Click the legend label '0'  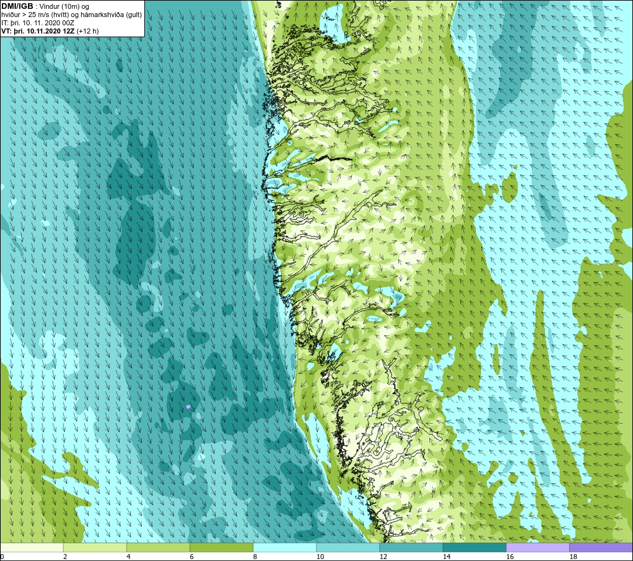[3, 557]
